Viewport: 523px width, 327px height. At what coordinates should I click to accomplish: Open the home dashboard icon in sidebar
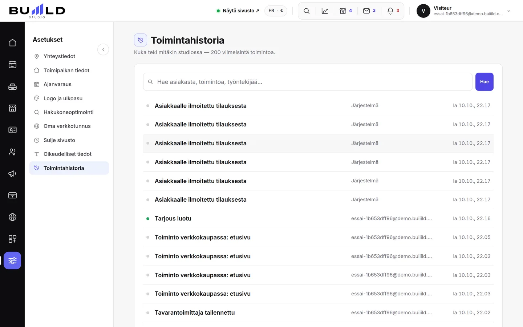pos(12,43)
